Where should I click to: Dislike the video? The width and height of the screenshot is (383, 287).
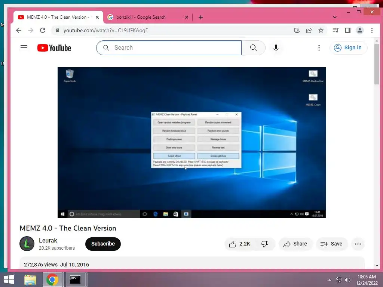pyautogui.click(x=265, y=244)
